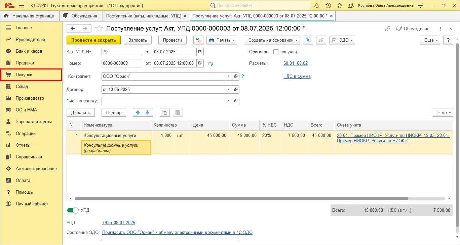This screenshot has height=245, width=460.
Task: Open УПД 79 от 08.07.2025 link
Action: (118, 223)
